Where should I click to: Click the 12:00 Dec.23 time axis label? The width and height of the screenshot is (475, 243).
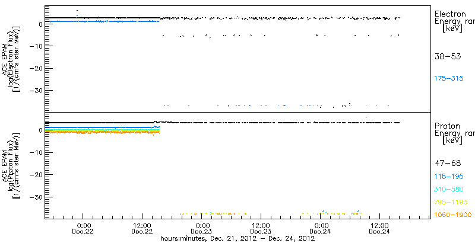coord(261,229)
